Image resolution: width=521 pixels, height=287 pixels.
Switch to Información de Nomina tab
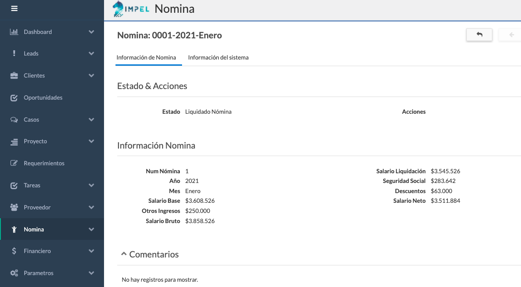pyautogui.click(x=146, y=57)
